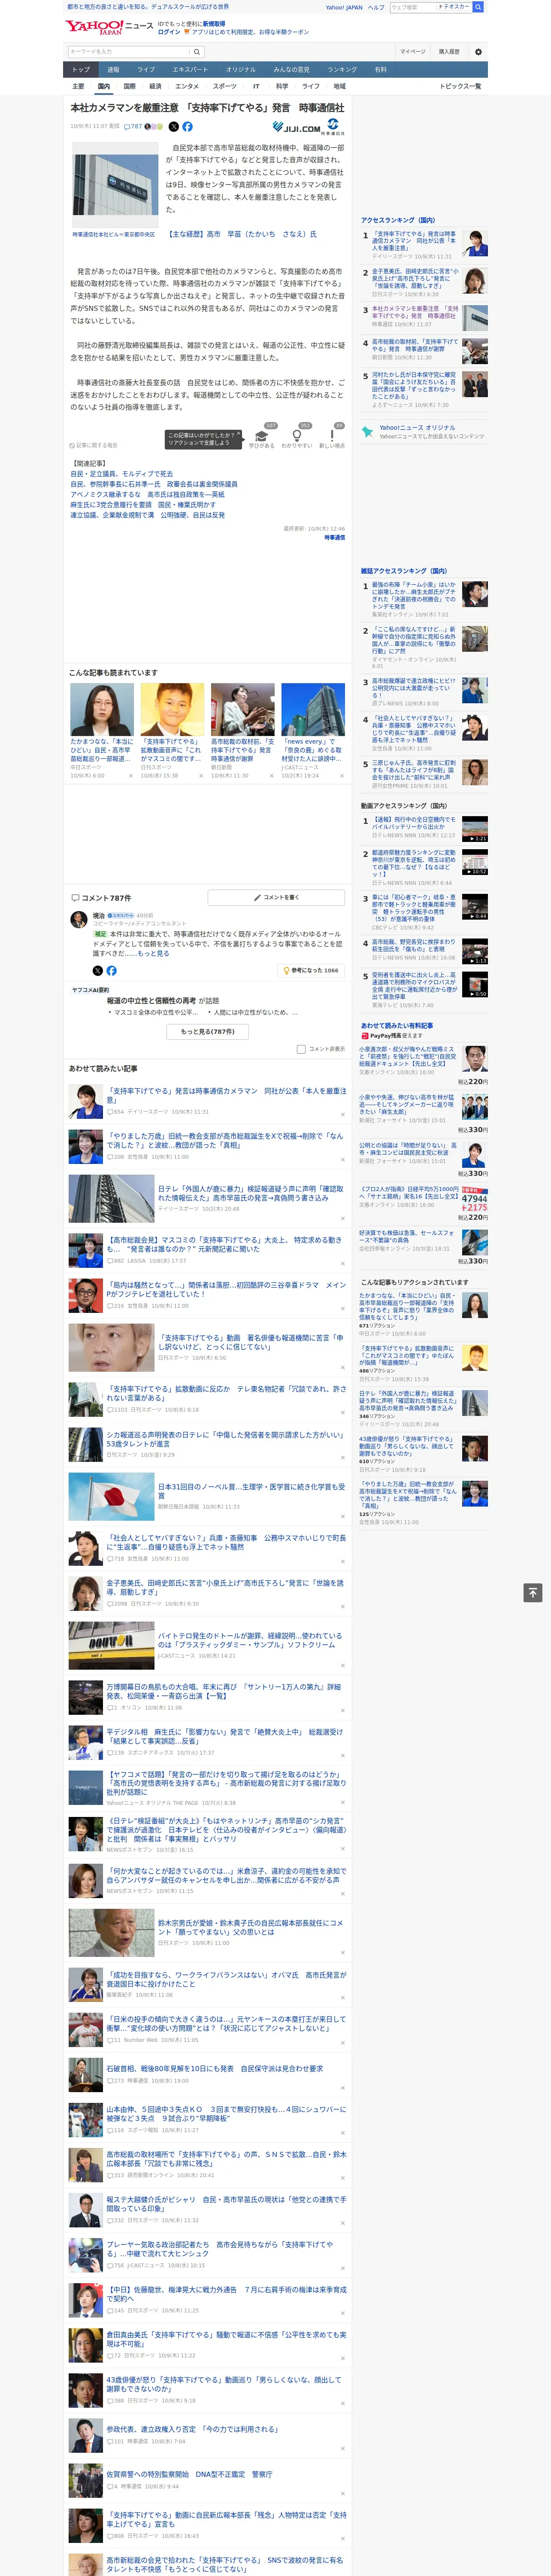This screenshot has width=551, height=2576.
Task: Select the ランキング tab
Action: (342, 70)
